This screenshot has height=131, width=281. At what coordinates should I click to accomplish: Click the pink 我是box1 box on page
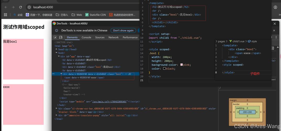[x=23, y=59]
